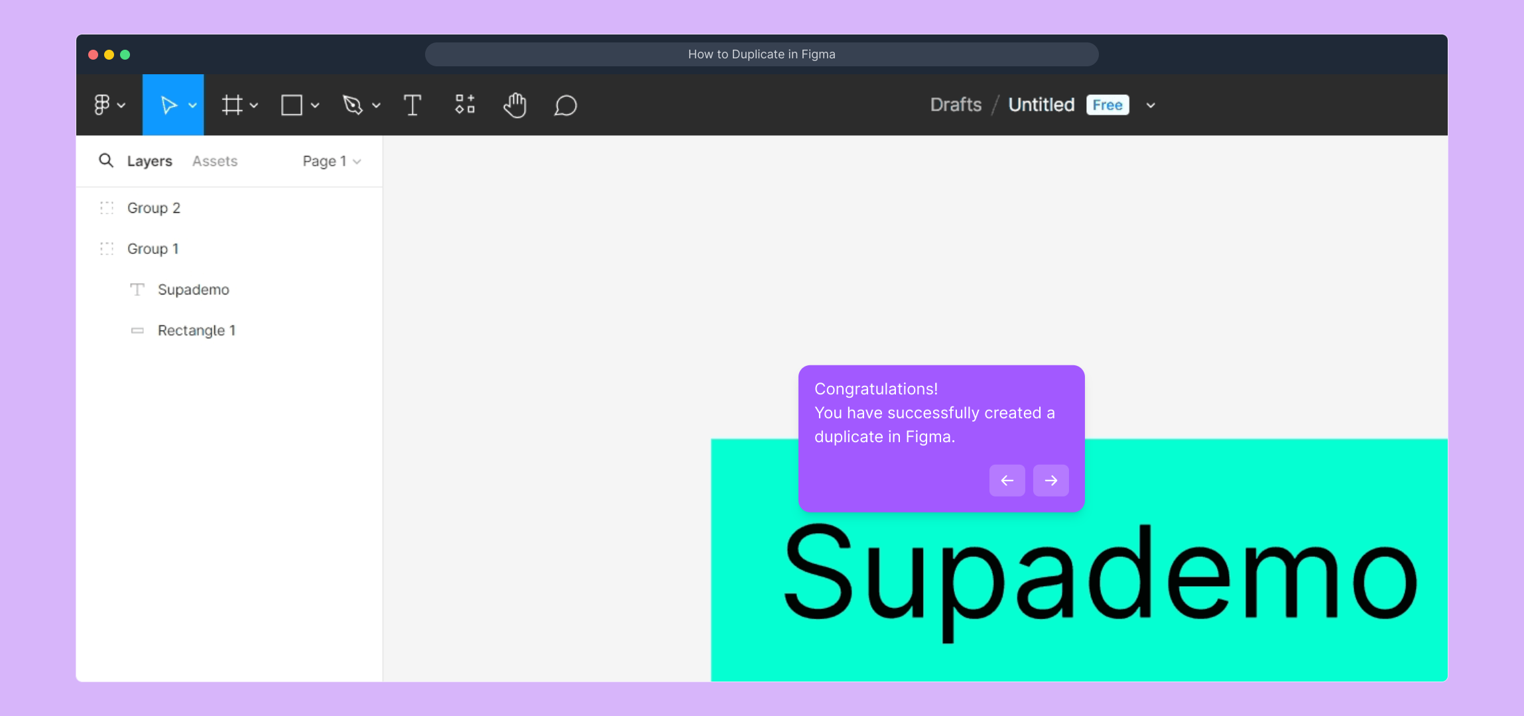Select the Move tool arrow
Screen dimensions: 1524x716
(x=168, y=105)
